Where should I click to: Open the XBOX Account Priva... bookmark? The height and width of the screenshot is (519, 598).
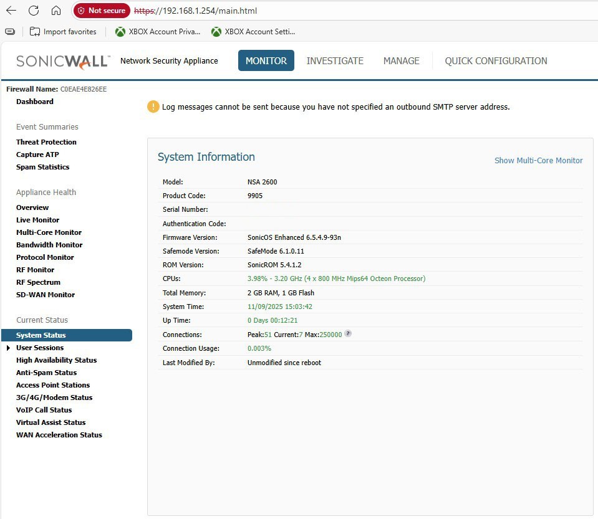(158, 32)
